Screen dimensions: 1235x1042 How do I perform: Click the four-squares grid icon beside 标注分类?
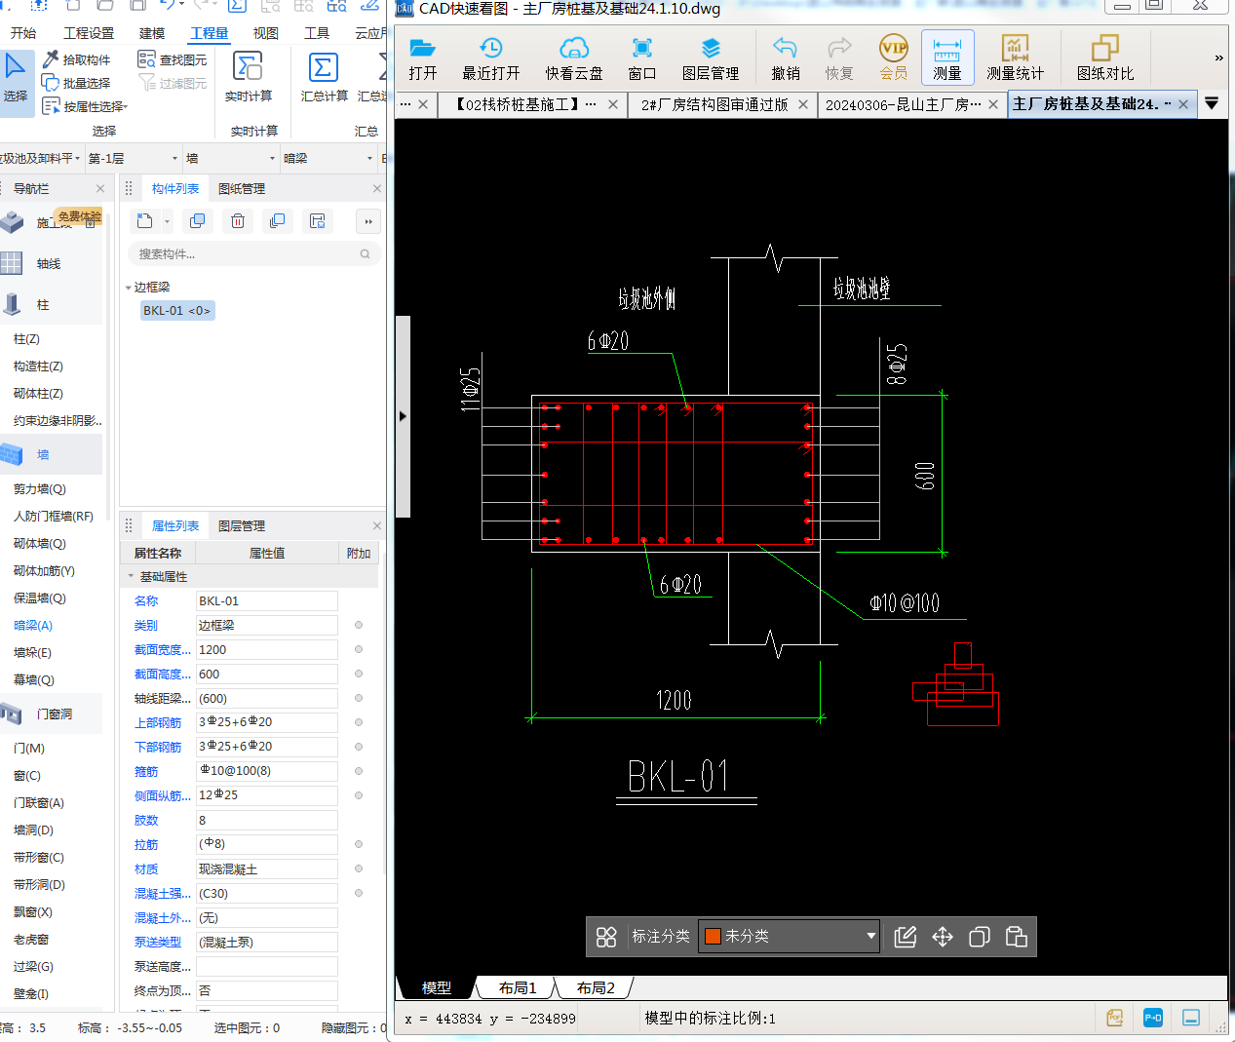pos(606,937)
